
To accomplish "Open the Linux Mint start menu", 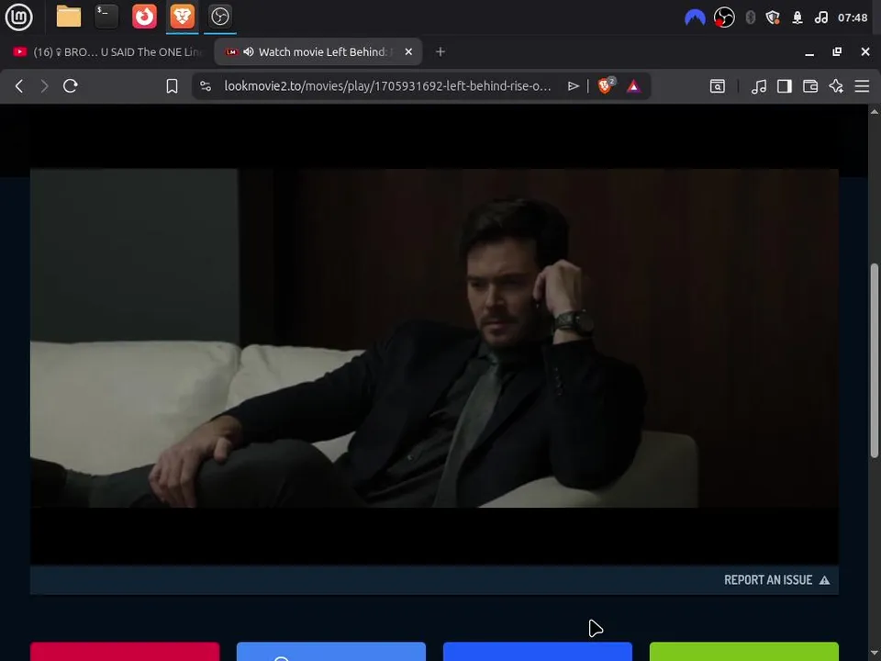I will 18,17.
